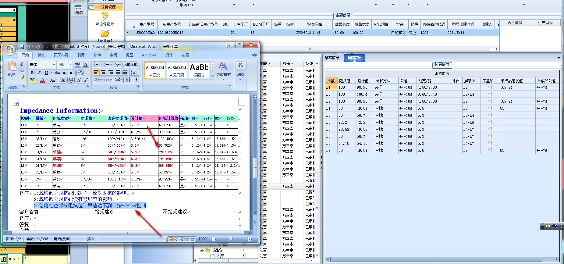Viewport: 564px width, 264px height.
Task: Collapse the 成品仓 tree node
Action: (201, 250)
